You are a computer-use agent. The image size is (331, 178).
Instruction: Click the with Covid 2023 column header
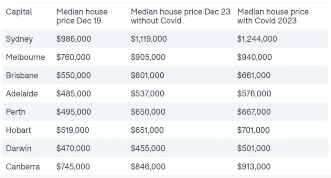pyautogui.click(x=272, y=16)
